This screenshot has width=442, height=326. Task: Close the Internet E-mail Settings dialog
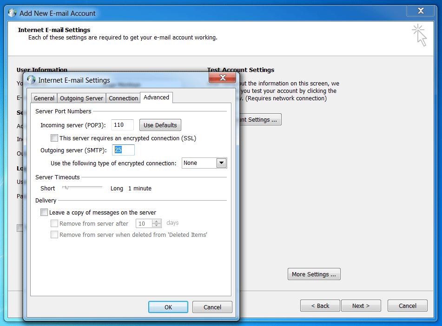click(222, 78)
